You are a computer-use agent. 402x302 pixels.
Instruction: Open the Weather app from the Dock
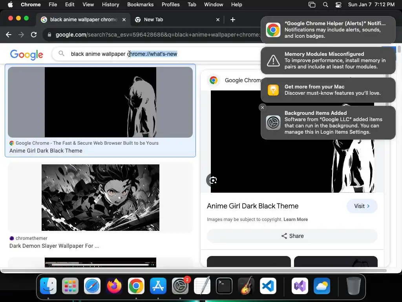pos(322,286)
